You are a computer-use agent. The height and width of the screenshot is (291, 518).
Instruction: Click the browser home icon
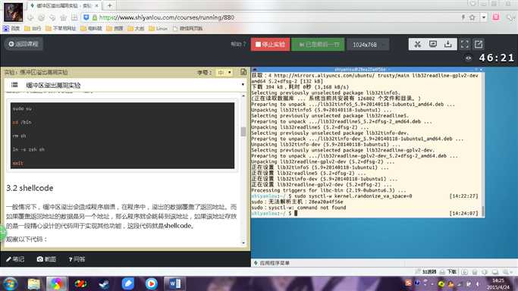pos(63,17)
